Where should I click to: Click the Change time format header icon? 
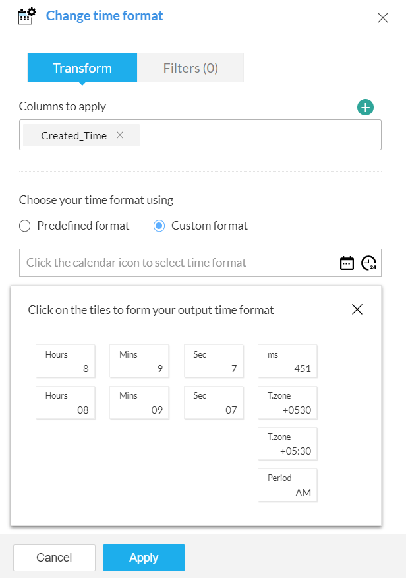pos(27,16)
